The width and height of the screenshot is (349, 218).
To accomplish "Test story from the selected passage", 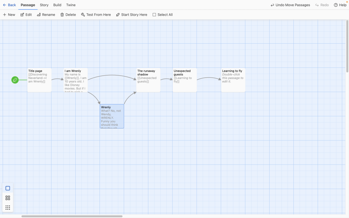I will pyautogui.click(x=96, y=15).
